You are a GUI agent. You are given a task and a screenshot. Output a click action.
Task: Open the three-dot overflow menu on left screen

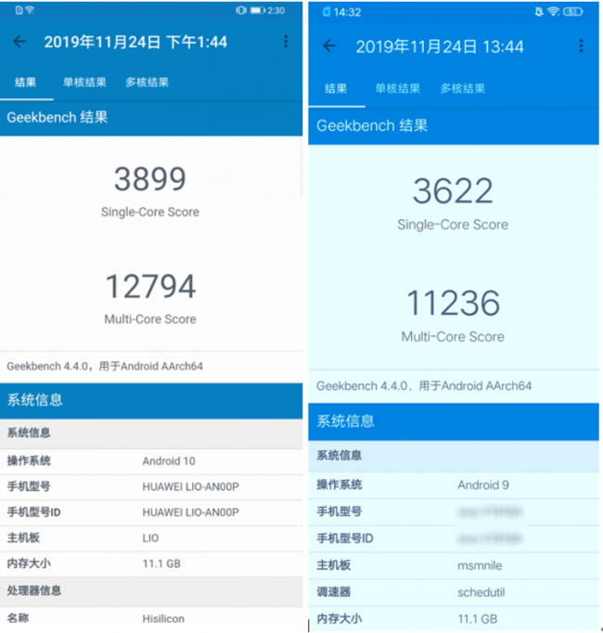tap(286, 41)
